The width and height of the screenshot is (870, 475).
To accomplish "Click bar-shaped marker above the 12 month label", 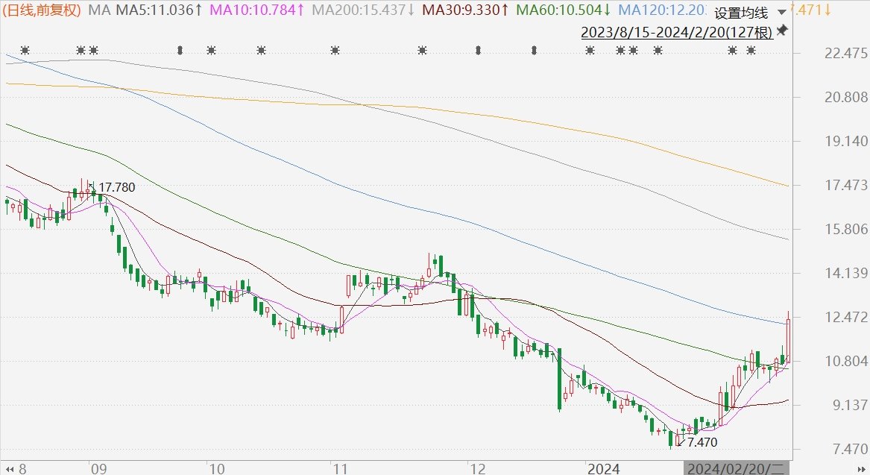I will (x=478, y=50).
